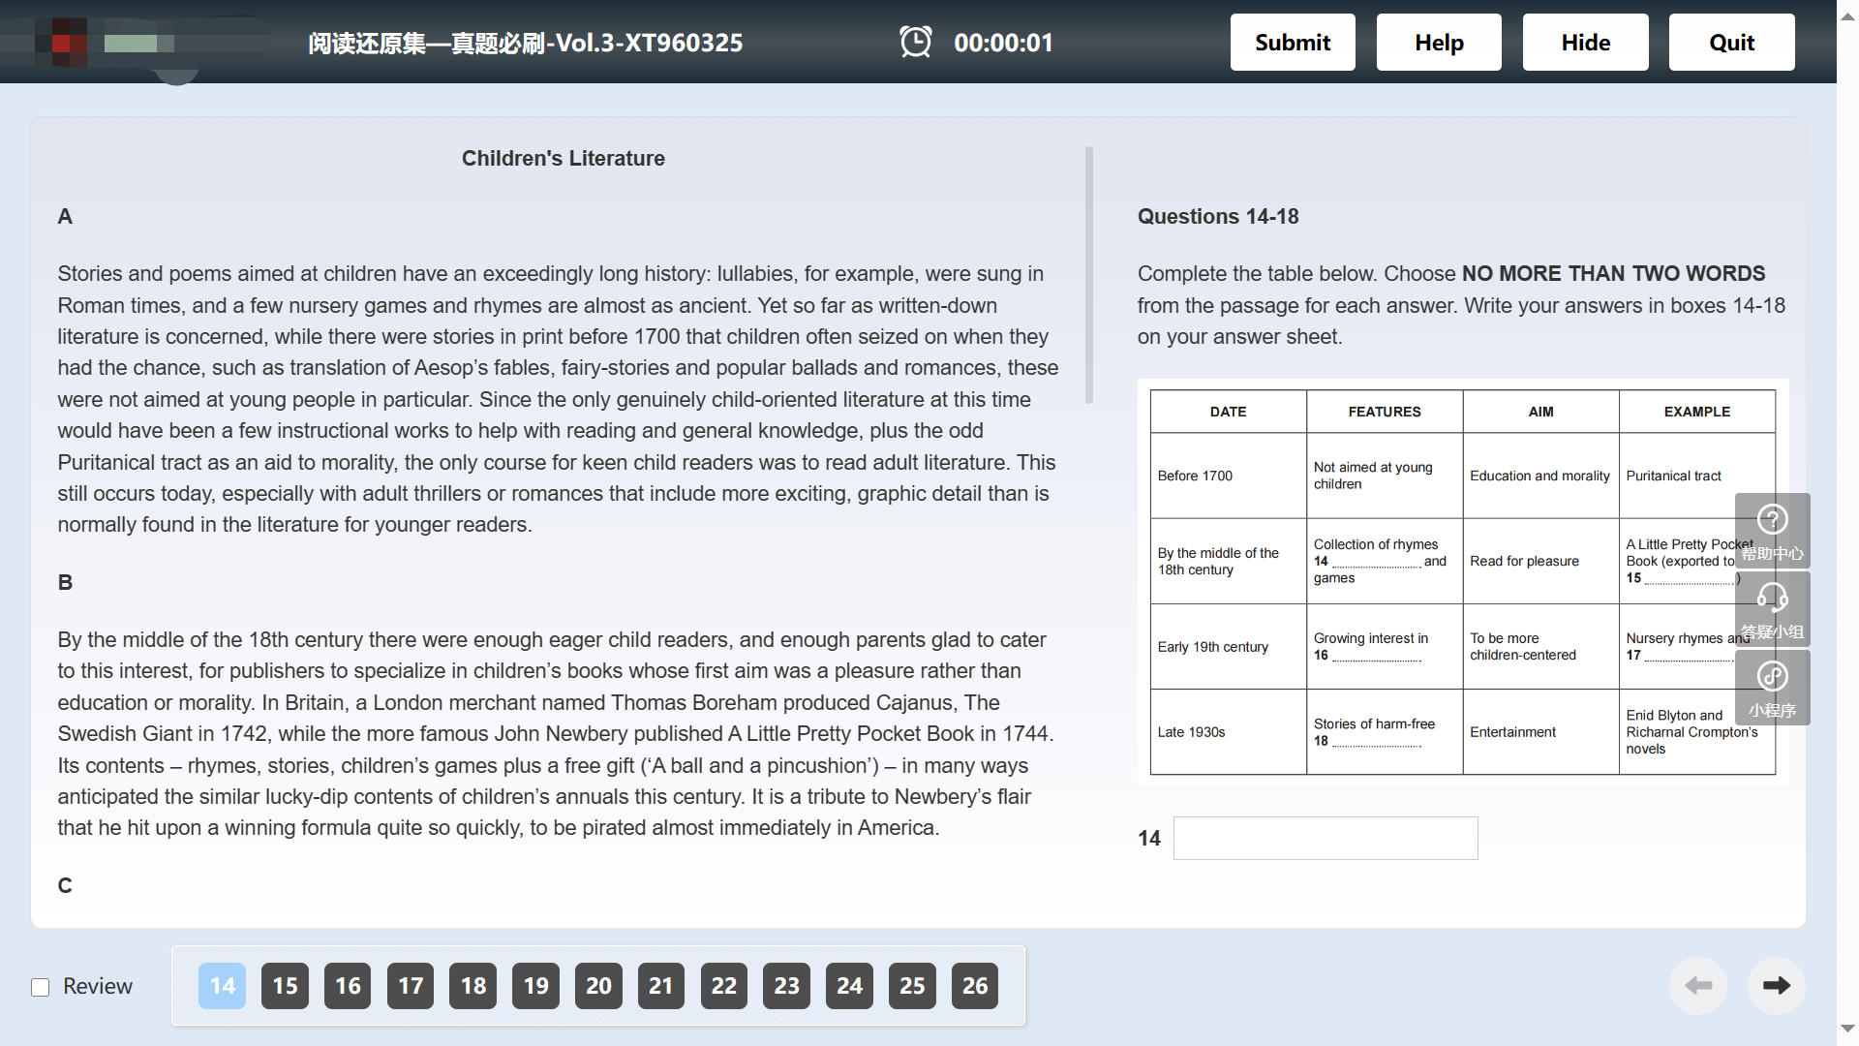Click the Questions 14-18 heading
Screen dimensions: 1859x1046
pos(1218,216)
